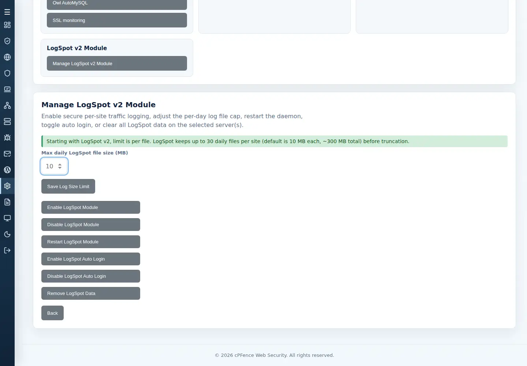
Task: Open the WordPress icon in sidebar
Action: (x=7, y=170)
